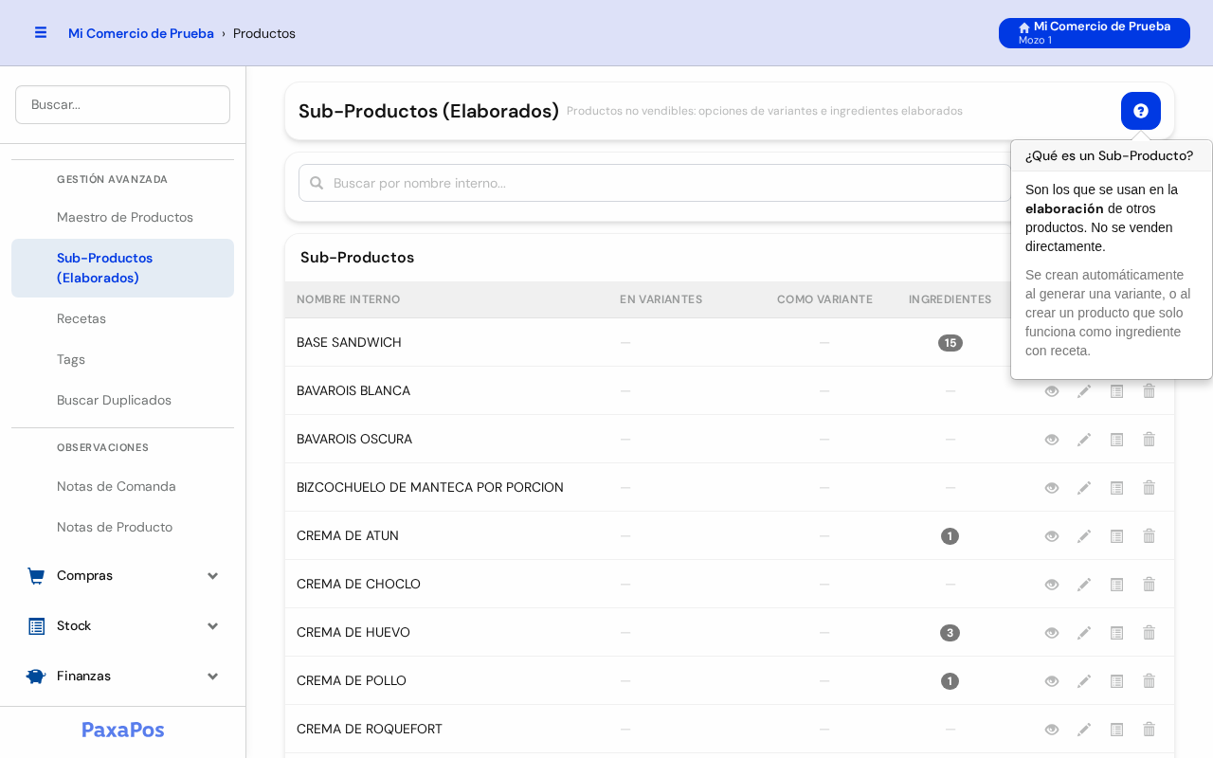Click the pencil icon for CREMA DE POLLO
1213x758 pixels.
[1084, 681]
